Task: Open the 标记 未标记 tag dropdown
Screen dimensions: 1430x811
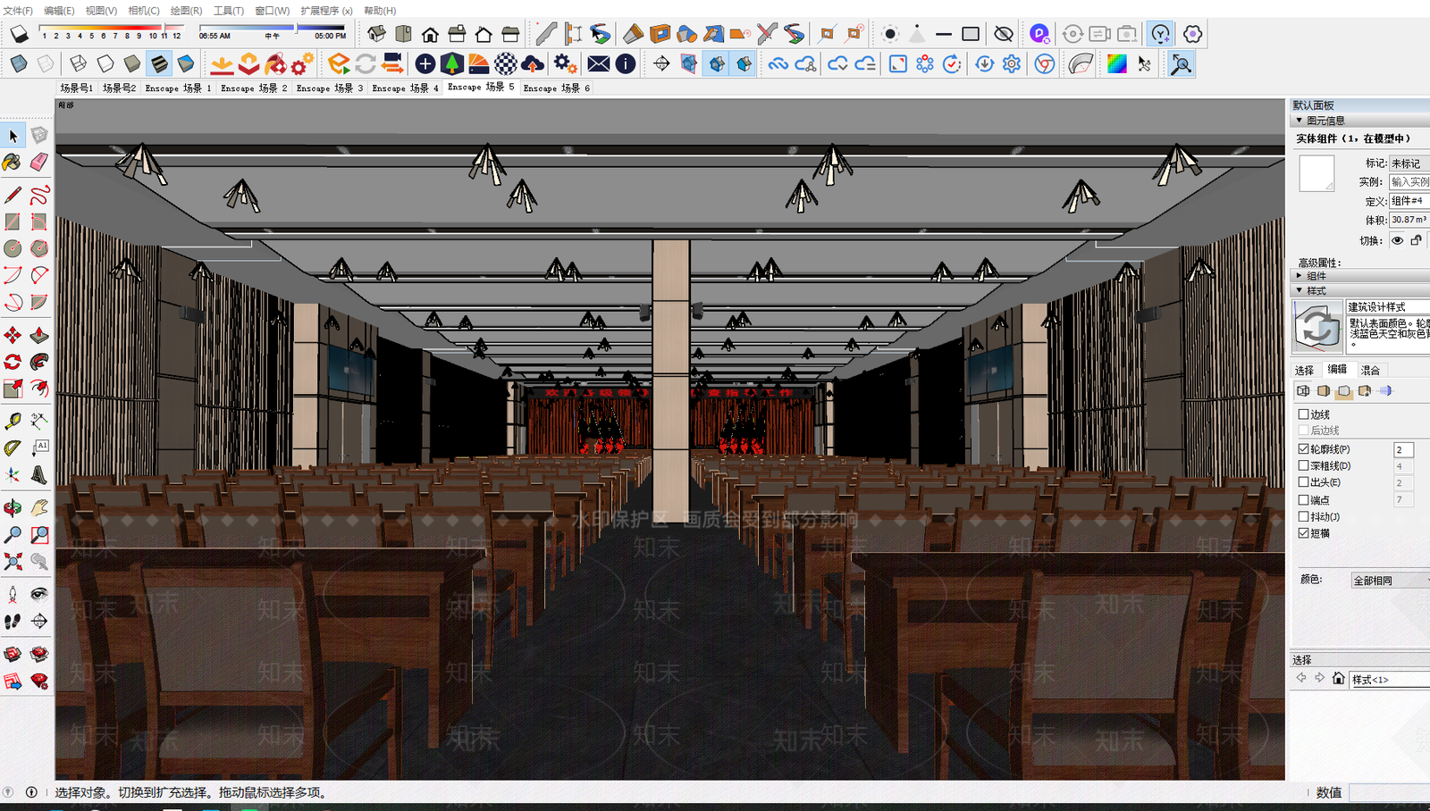Action: coord(1409,163)
